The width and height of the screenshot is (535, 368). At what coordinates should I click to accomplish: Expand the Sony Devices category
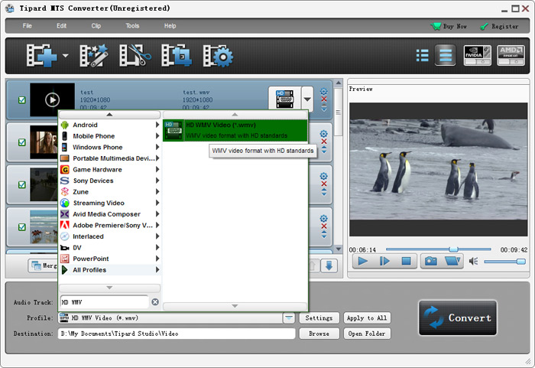point(110,181)
